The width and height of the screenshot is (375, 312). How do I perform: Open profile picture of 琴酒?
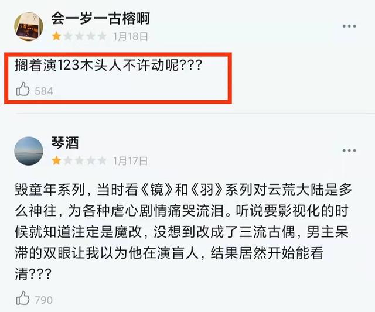[29, 151]
